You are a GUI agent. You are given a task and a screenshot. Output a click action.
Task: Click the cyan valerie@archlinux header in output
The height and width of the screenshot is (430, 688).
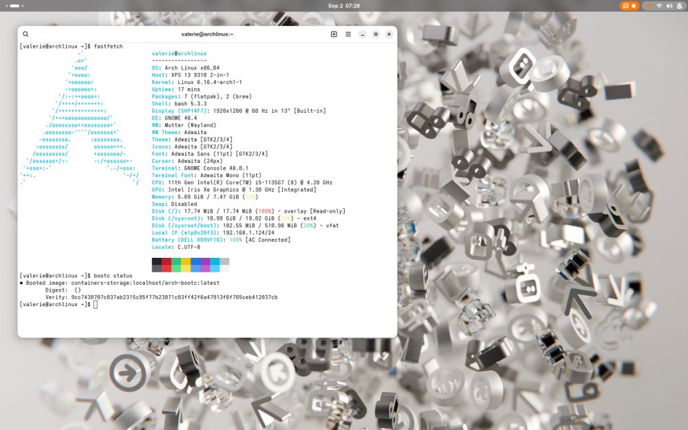(x=179, y=54)
